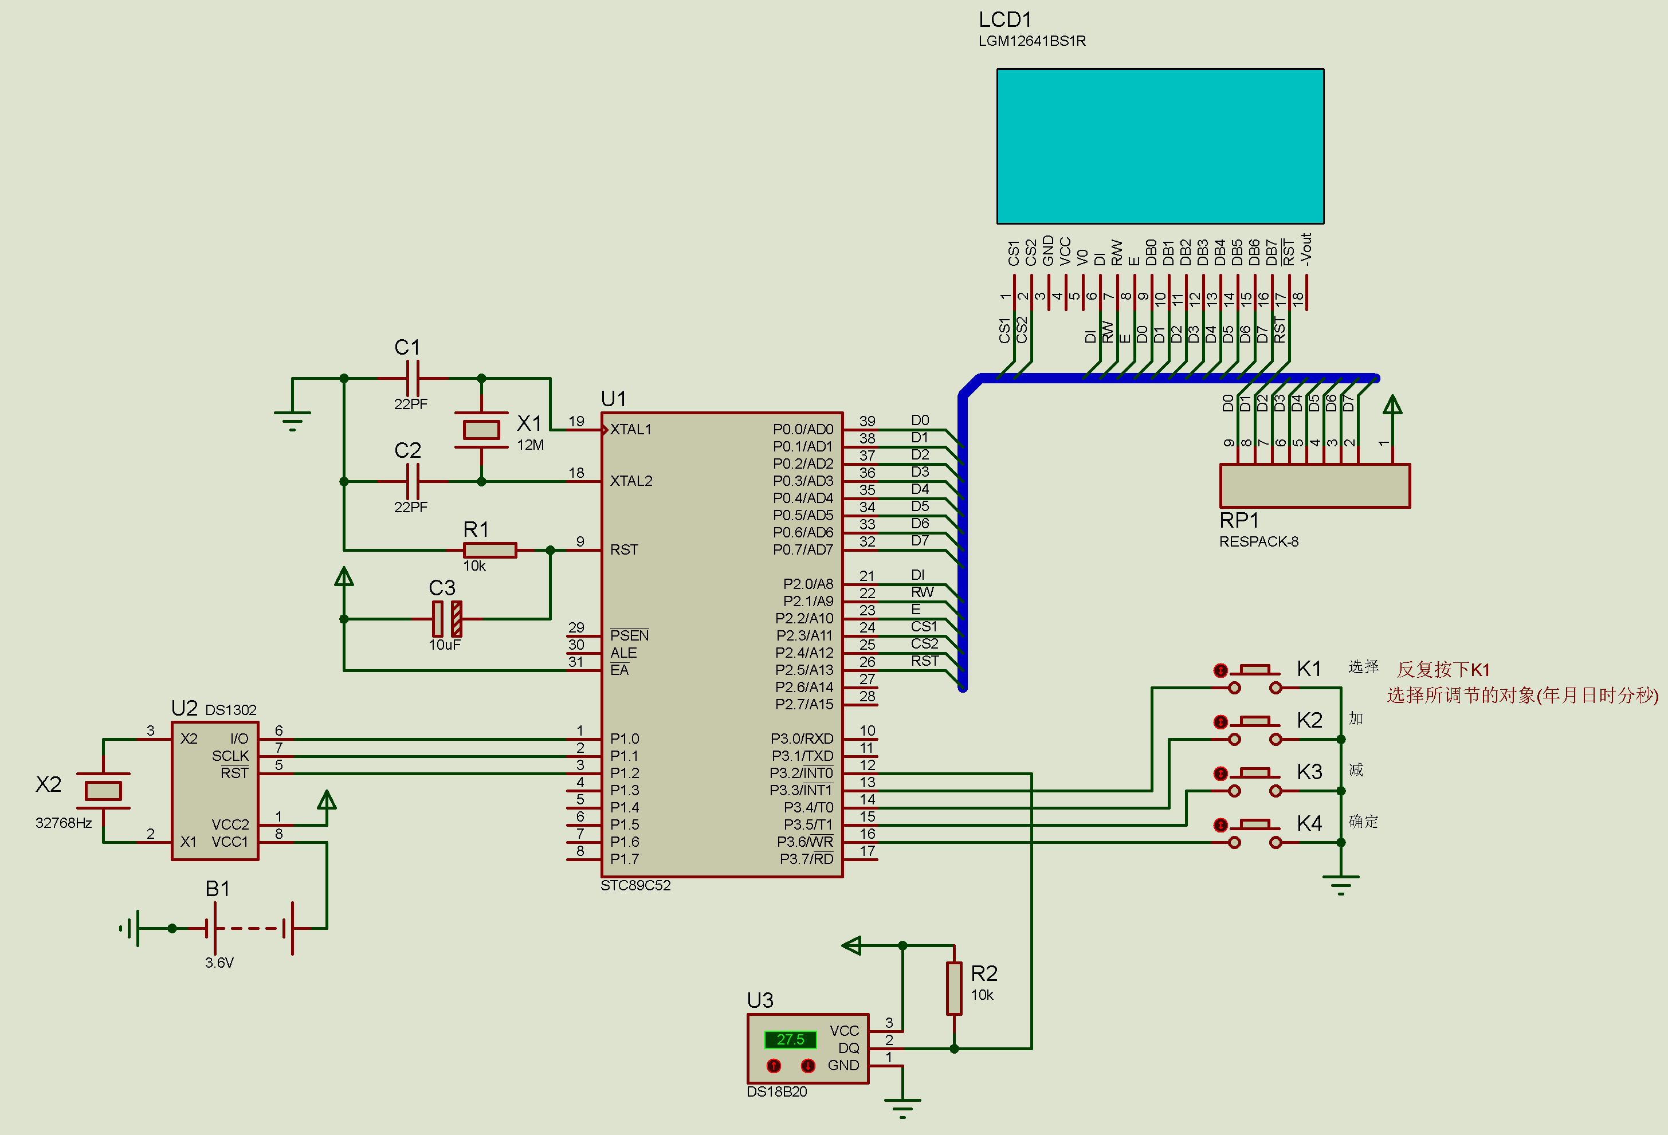Click the DS18B20 temperature up arrow

point(774,1066)
